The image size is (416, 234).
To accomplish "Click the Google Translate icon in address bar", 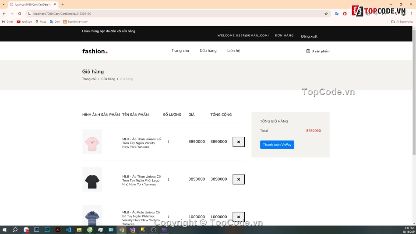I will pyautogui.click(x=337, y=14).
